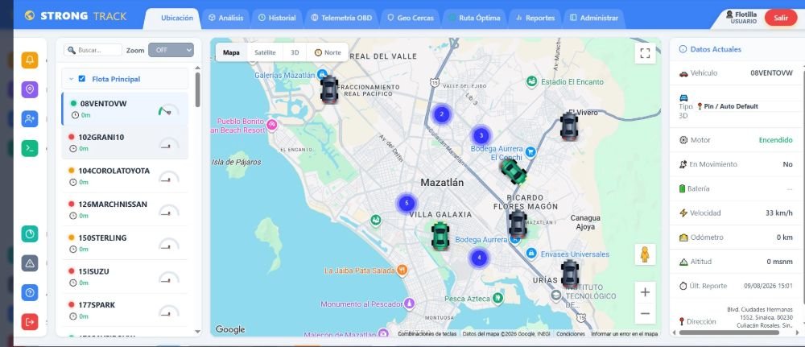
Task: Click the Encendido motor status value
Action: coord(775,139)
